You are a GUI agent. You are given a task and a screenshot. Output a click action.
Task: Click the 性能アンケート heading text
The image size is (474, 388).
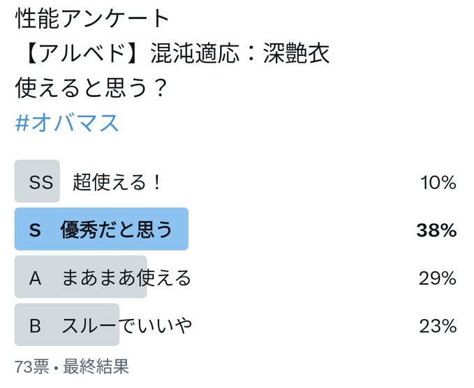coord(92,19)
